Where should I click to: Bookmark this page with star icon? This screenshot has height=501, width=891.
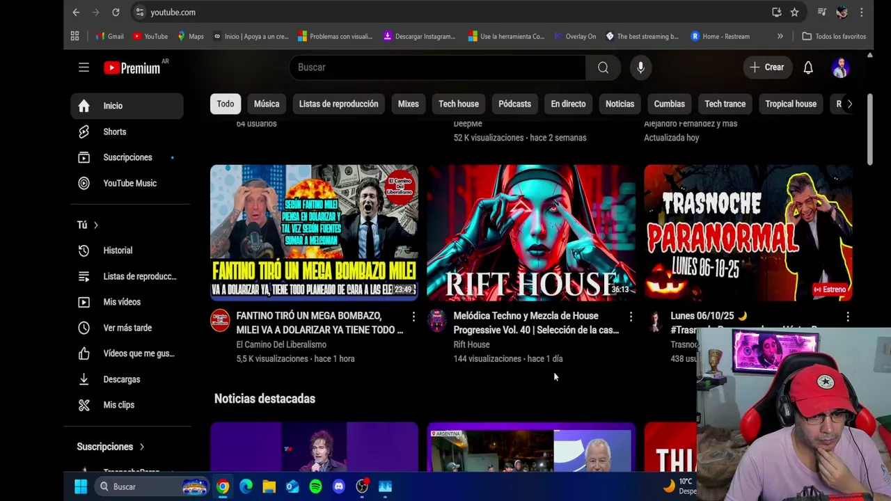[x=794, y=12]
